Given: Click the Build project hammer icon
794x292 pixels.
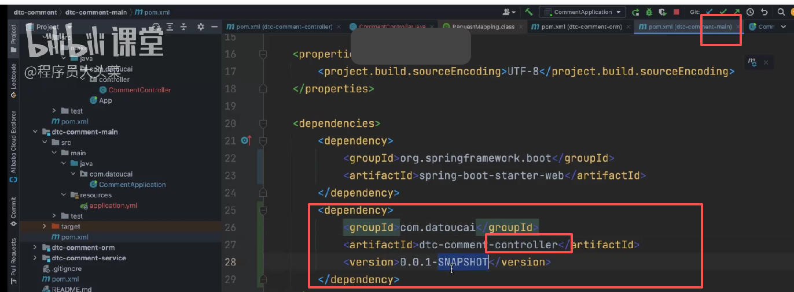Looking at the screenshot, I should pyautogui.click(x=529, y=12).
